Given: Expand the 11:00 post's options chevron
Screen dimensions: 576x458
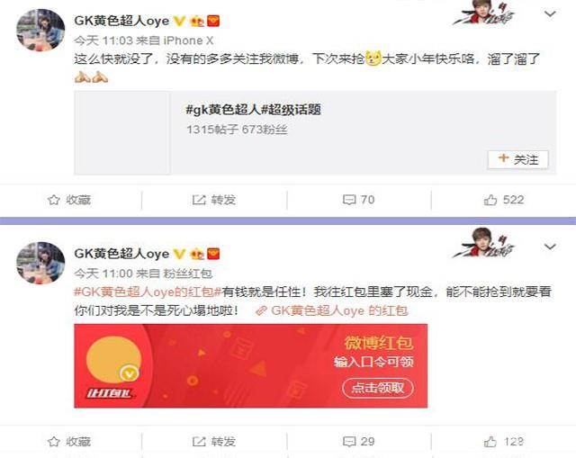Looking at the screenshot, I should 550,247.
